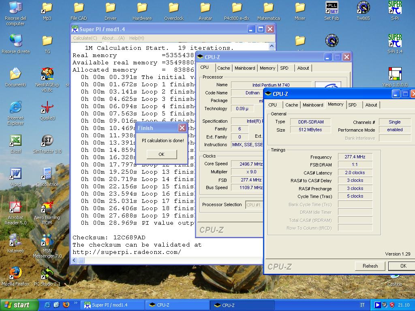The height and width of the screenshot is (311, 415).
Task: Open Risorse di rete icon
Action: tap(16, 41)
